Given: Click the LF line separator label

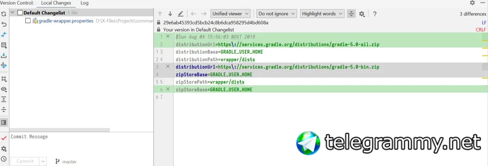Looking at the screenshot, I should 484,23.
